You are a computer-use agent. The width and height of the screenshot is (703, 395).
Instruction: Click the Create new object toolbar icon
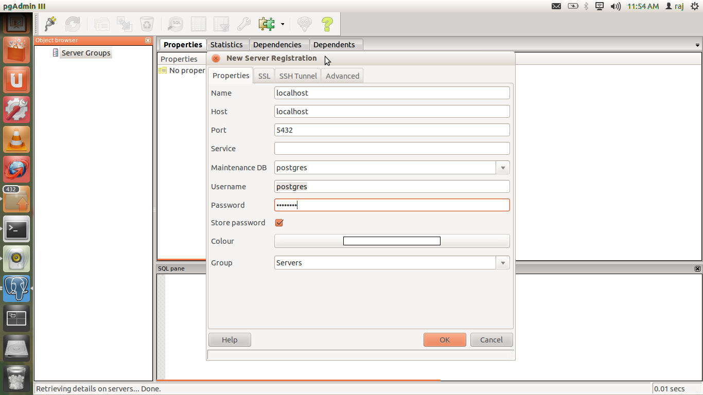pyautogui.click(x=125, y=24)
